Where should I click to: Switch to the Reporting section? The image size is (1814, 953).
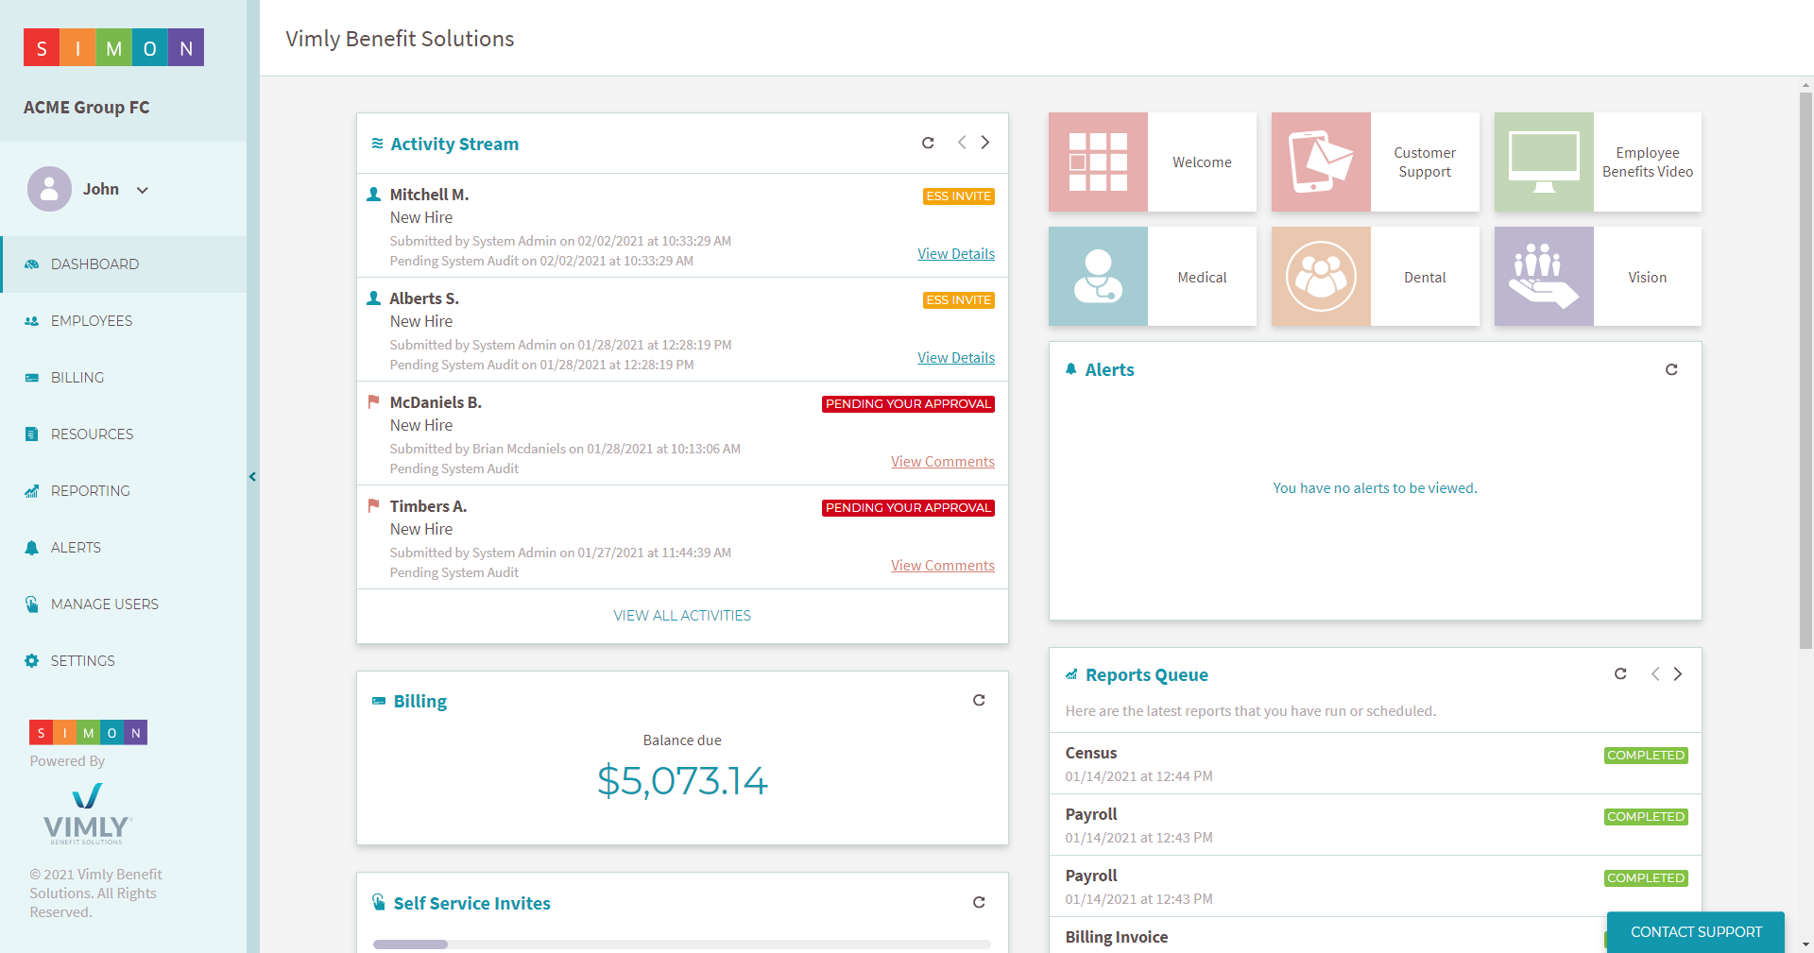[x=91, y=490]
